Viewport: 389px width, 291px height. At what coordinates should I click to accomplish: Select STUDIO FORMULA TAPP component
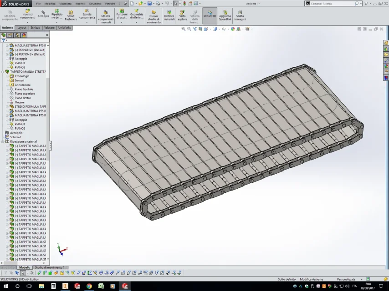pos(30,106)
